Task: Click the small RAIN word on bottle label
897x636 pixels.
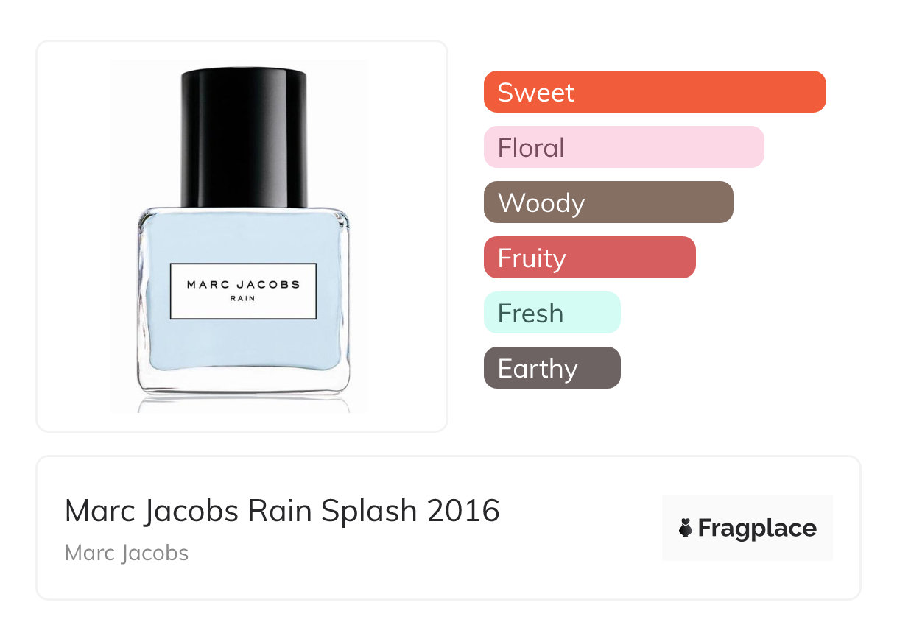Action: coord(243,300)
